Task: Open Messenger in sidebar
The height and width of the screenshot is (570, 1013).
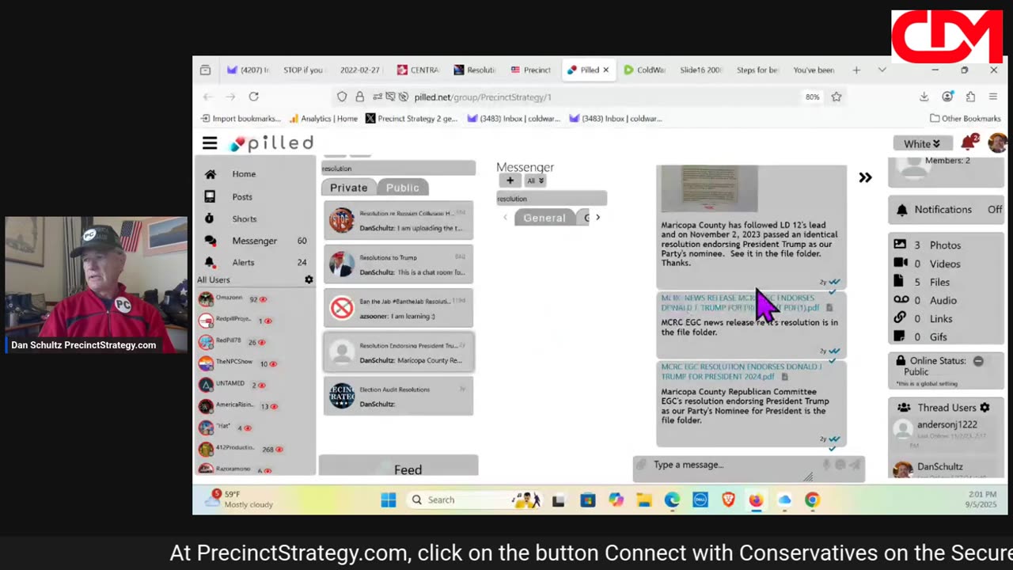Action: click(x=254, y=241)
